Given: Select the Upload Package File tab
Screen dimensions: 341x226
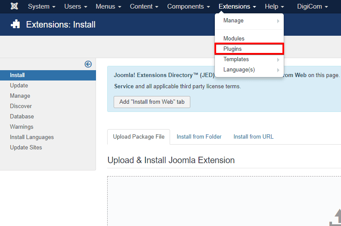Looking at the screenshot, I should click(139, 136).
